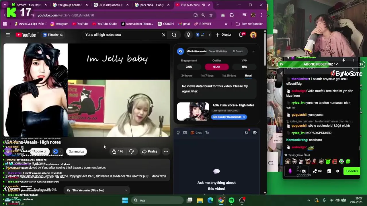Image resolution: width=367 pixels, height=206 pixels.
Task: Open Kick chat settings gear
Action: (x=337, y=171)
